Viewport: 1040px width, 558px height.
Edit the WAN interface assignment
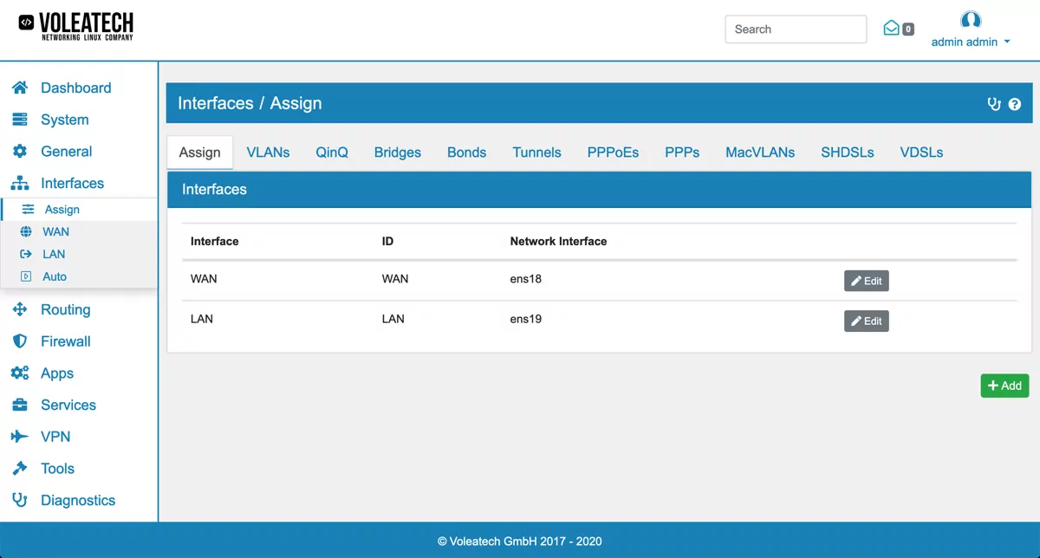[x=866, y=281]
